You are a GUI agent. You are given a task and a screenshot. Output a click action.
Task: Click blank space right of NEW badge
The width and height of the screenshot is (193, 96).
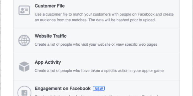142,88
